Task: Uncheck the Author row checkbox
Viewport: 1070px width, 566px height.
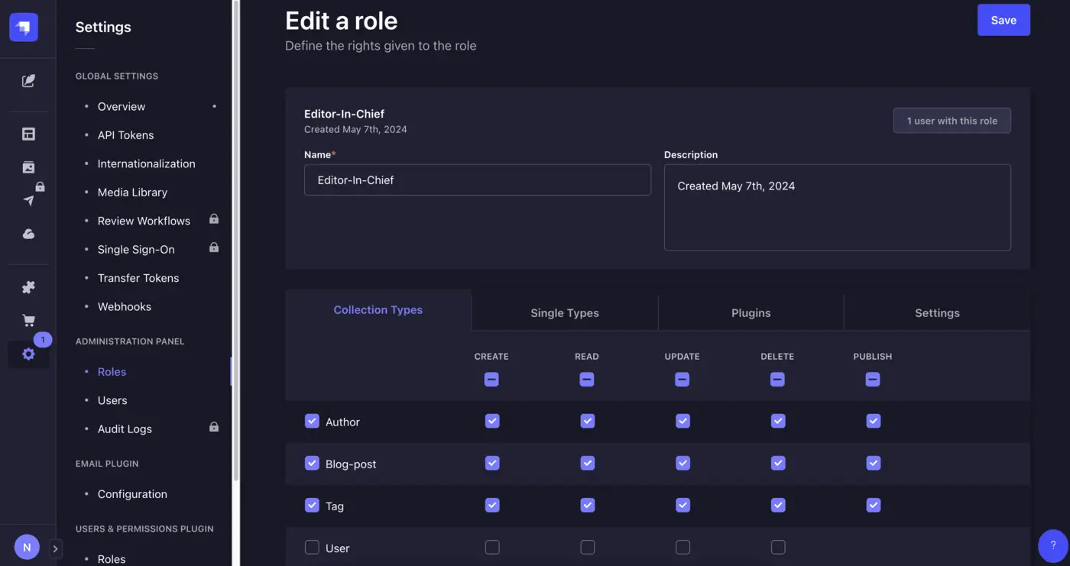Action: [x=312, y=421]
